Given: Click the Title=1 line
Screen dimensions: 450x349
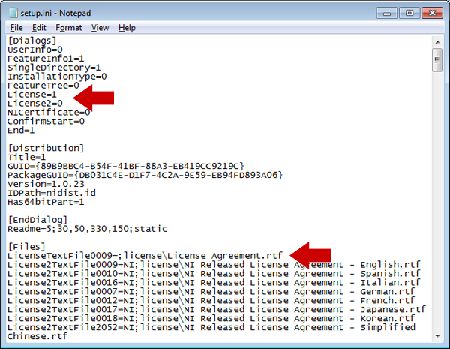Looking at the screenshot, I should (26, 157).
